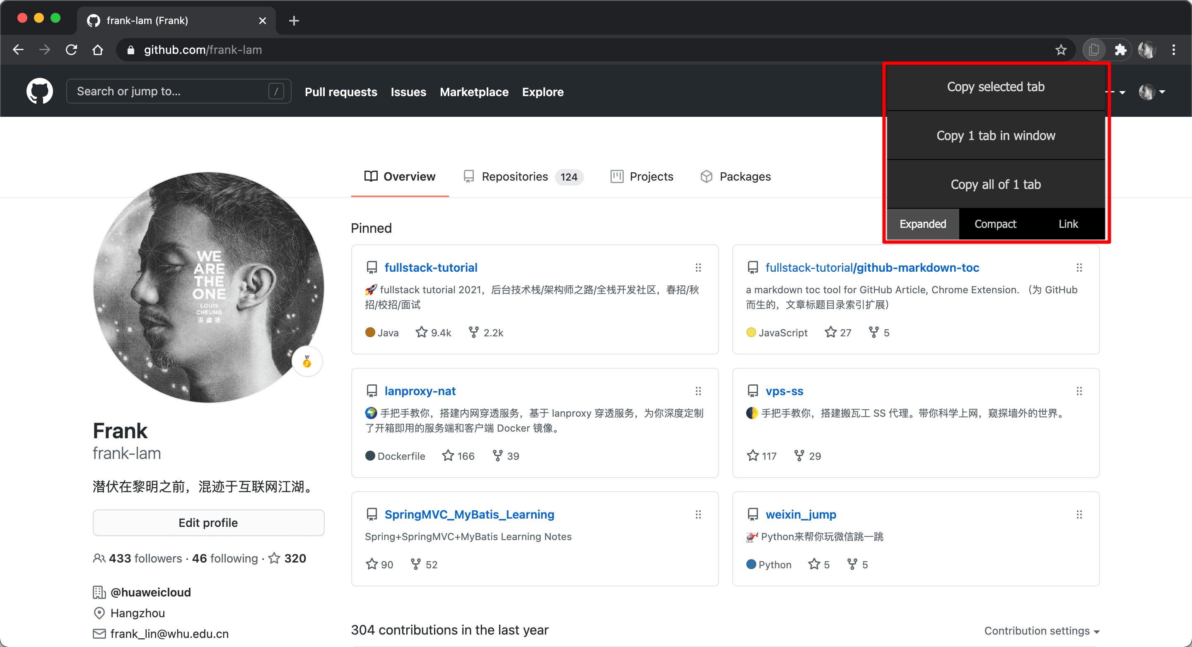Reload the page
Screen dimensions: 1192x647
tap(71, 50)
